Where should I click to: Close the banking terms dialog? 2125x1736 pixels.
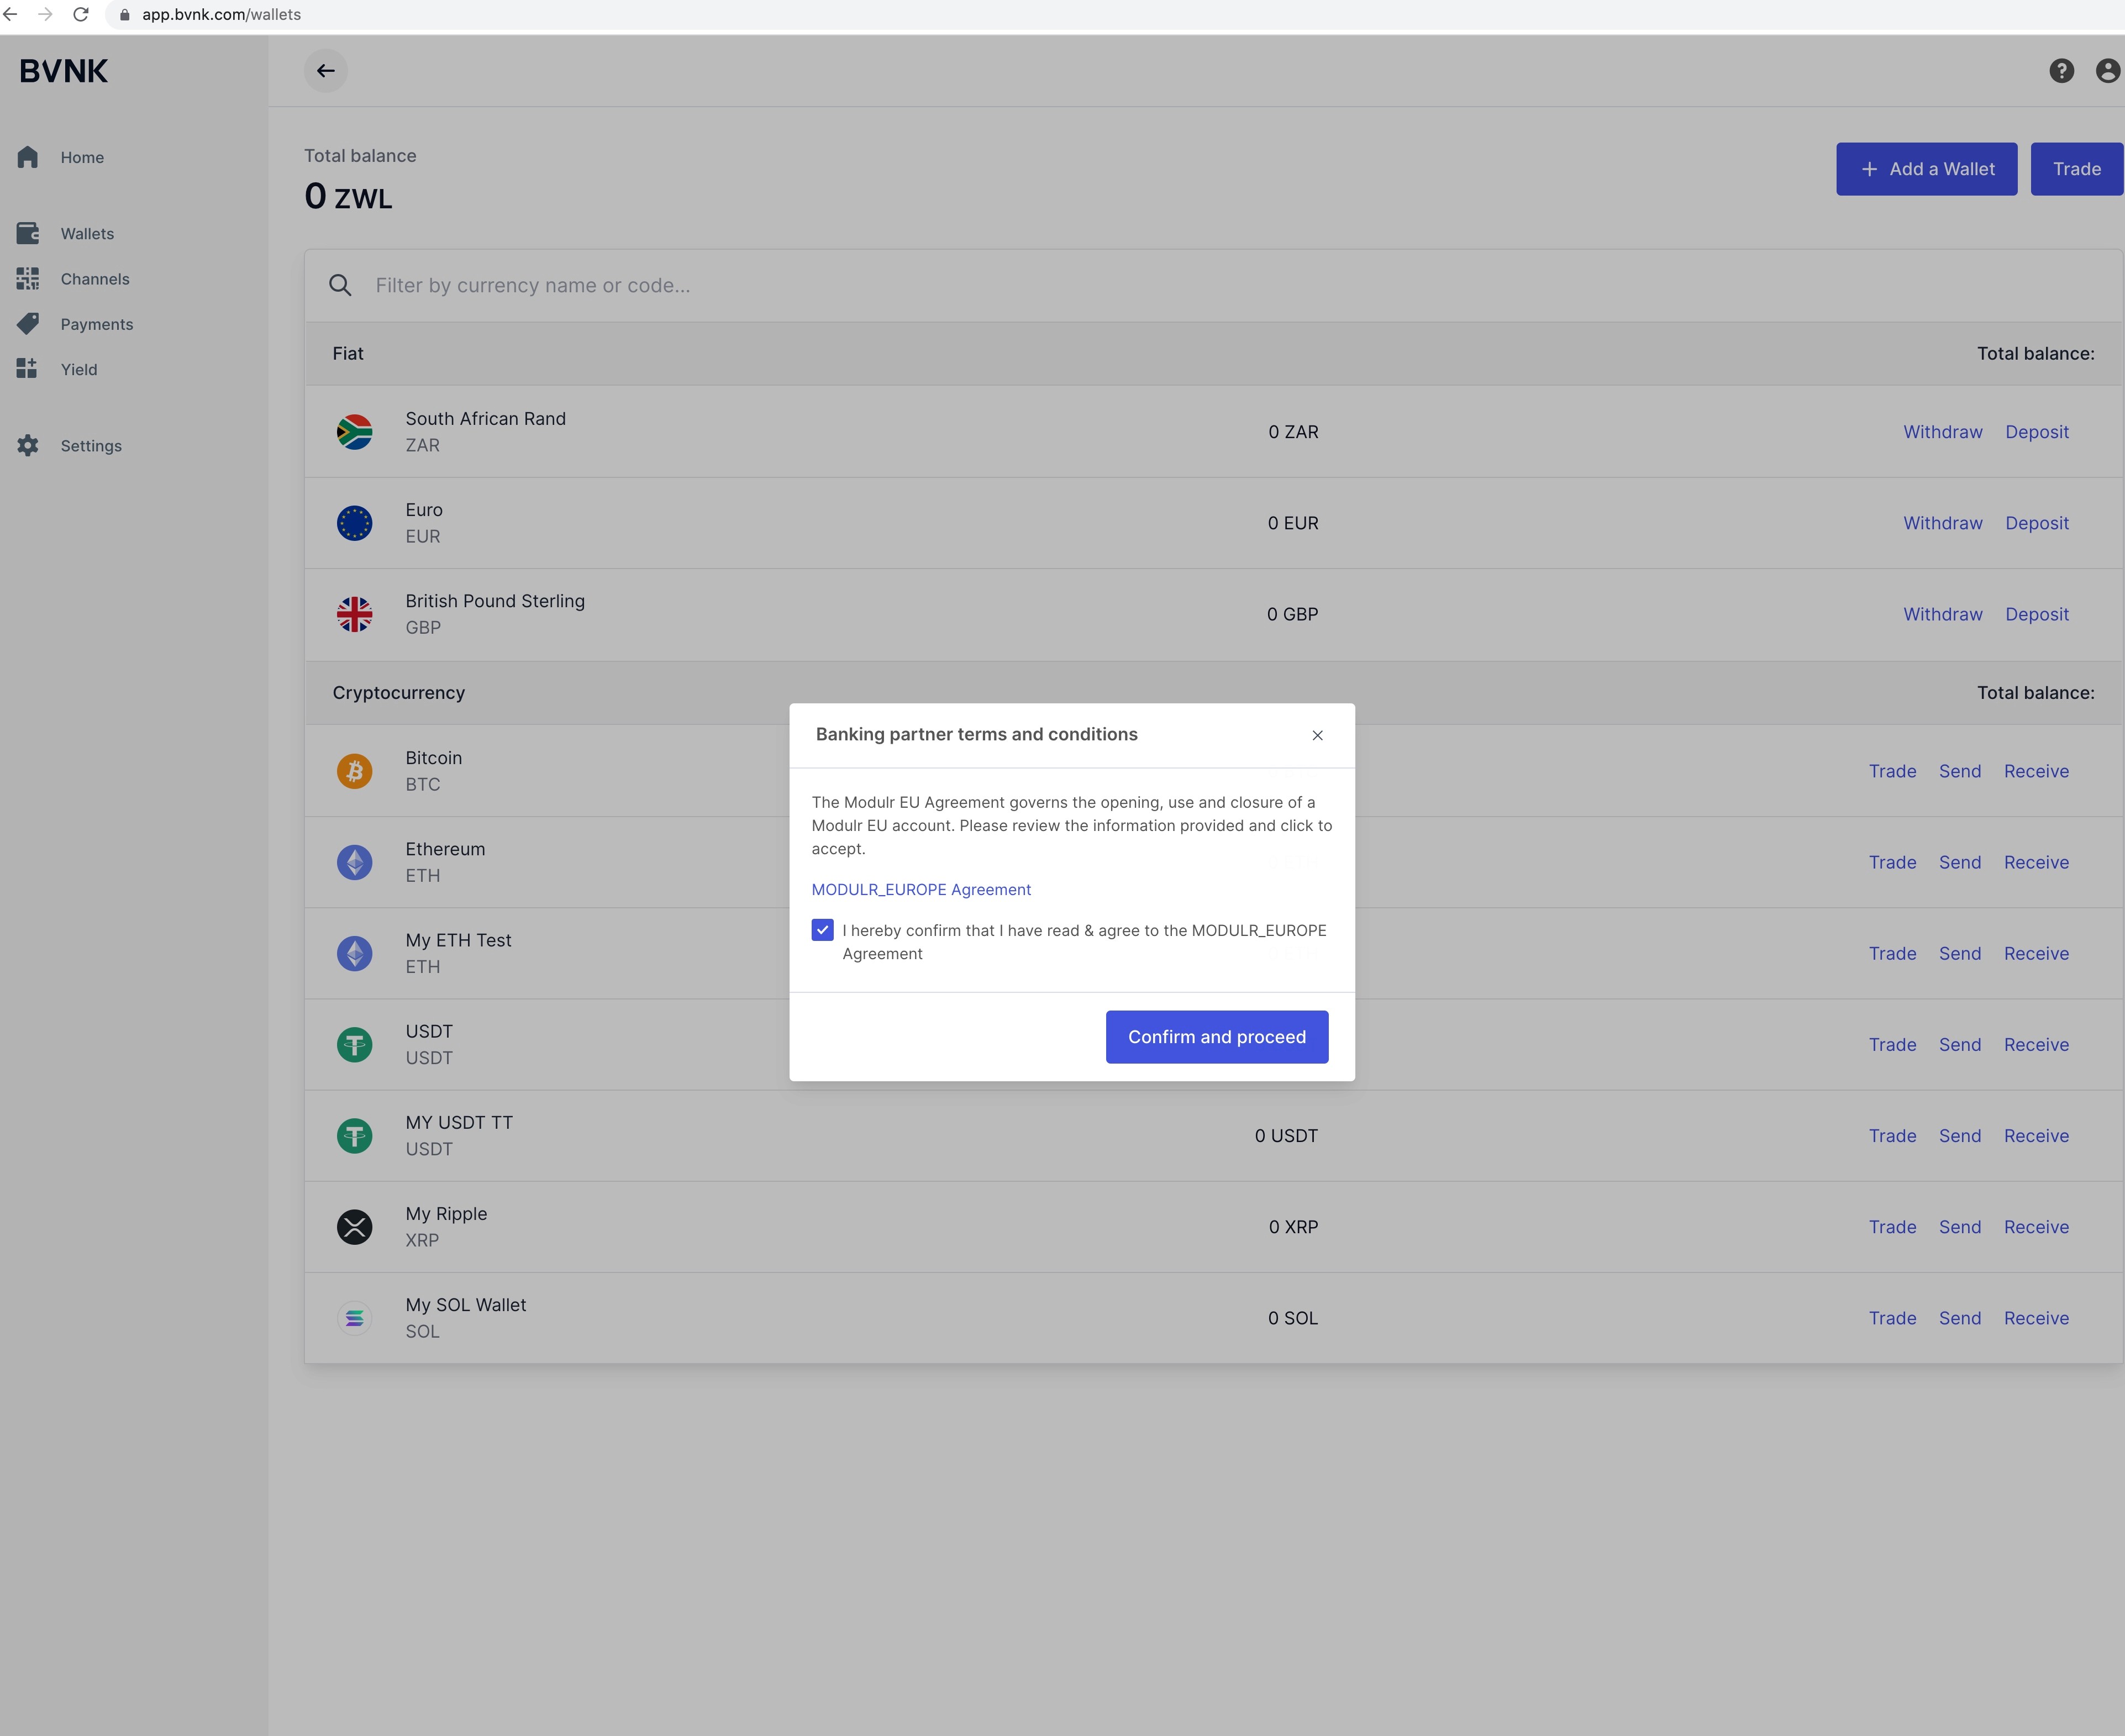click(1317, 735)
